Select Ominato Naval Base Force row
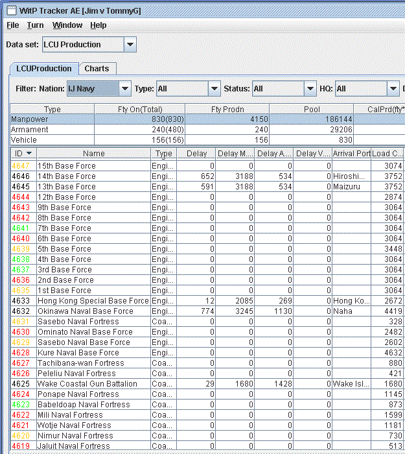The height and width of the screenshot is (454, 405). coord(208,332)
